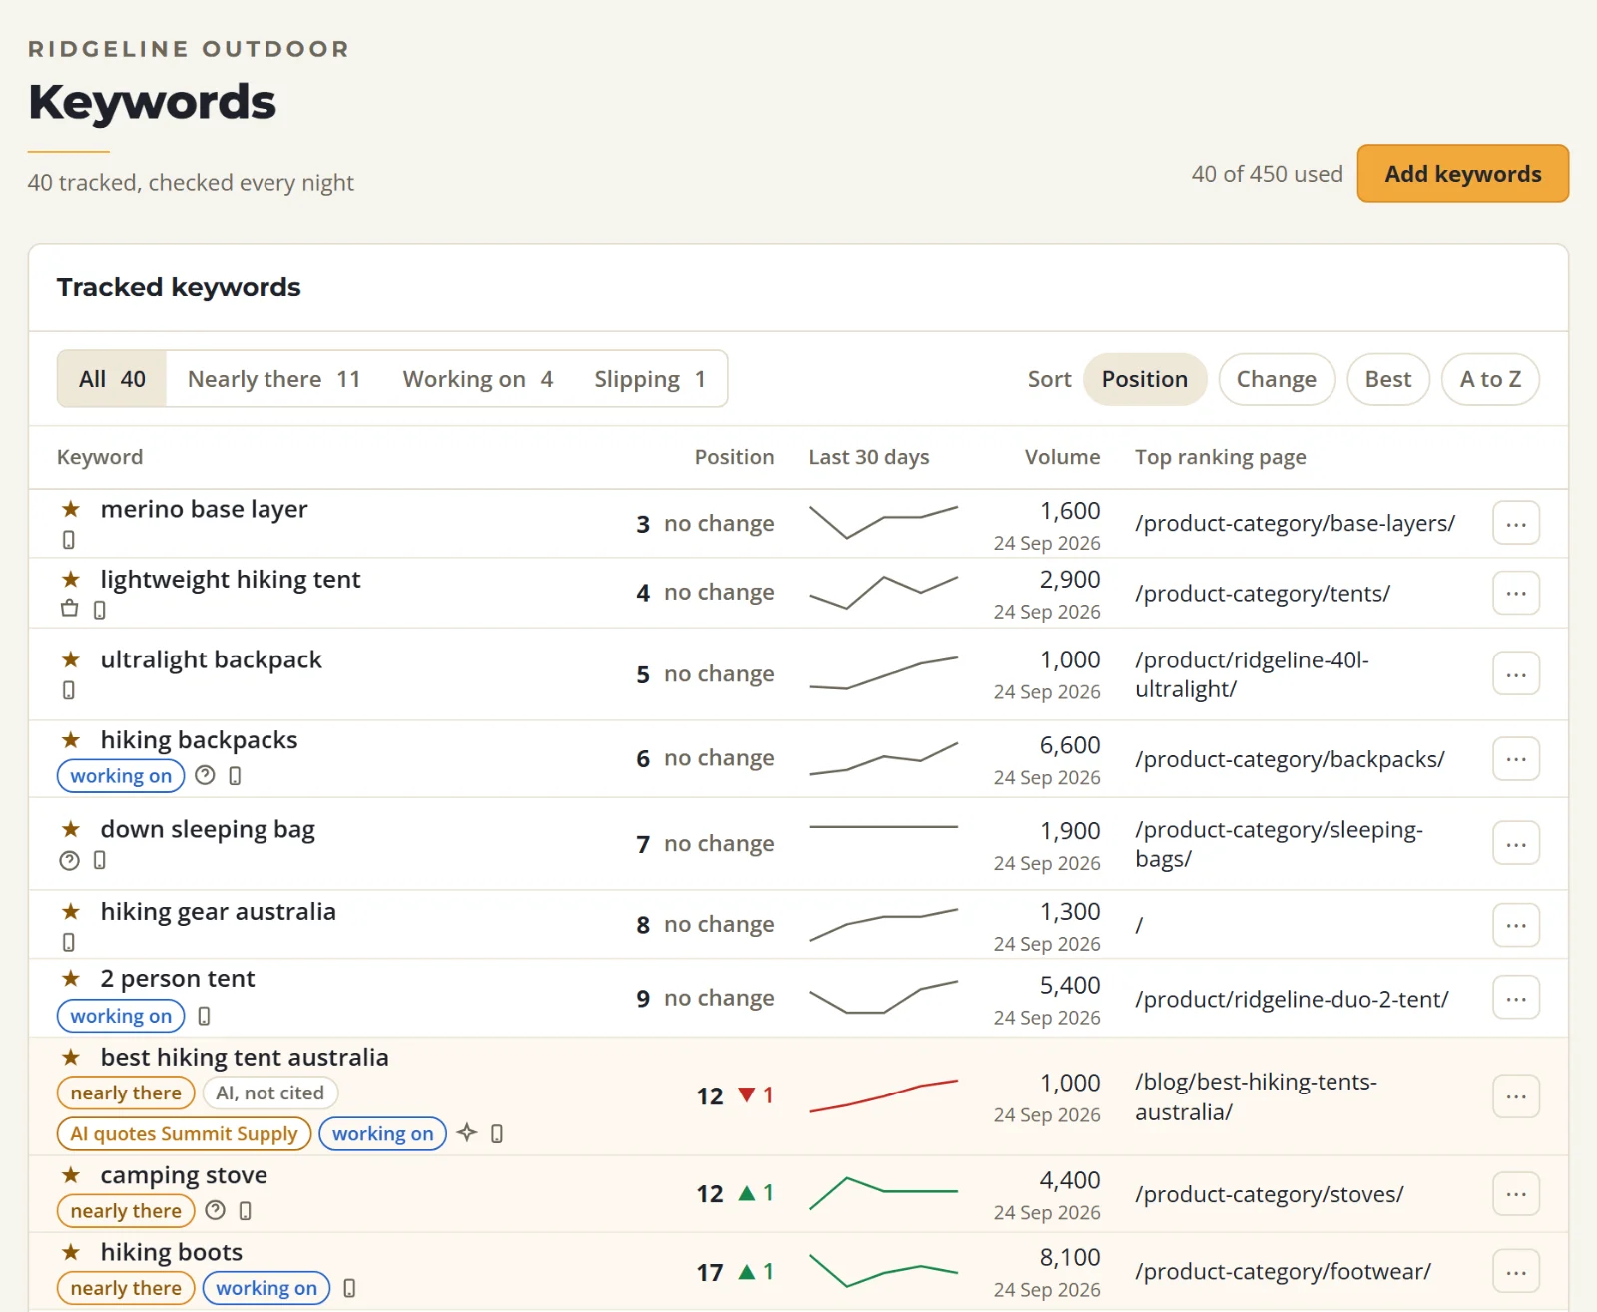
Task: Open more options for best hiking tent australia
Action: (x=1516, y=1096)
